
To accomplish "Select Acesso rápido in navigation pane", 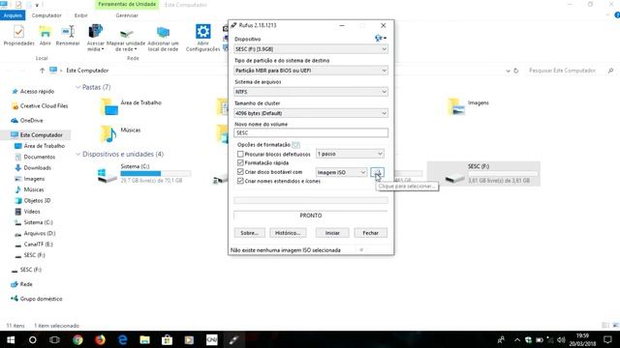I will pyautogui.click(x=37, y=91).
